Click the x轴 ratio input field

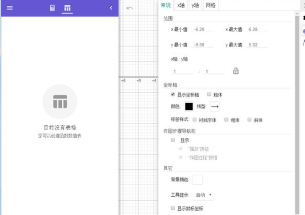(x=182, y=72)
